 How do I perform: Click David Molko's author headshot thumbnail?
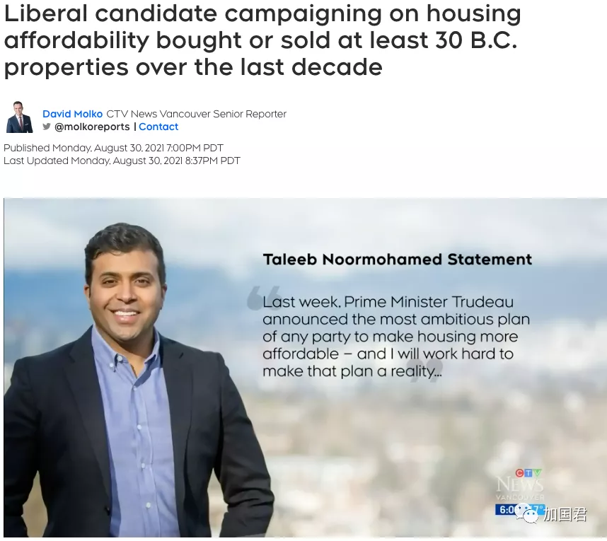click(x=19, y=117)
